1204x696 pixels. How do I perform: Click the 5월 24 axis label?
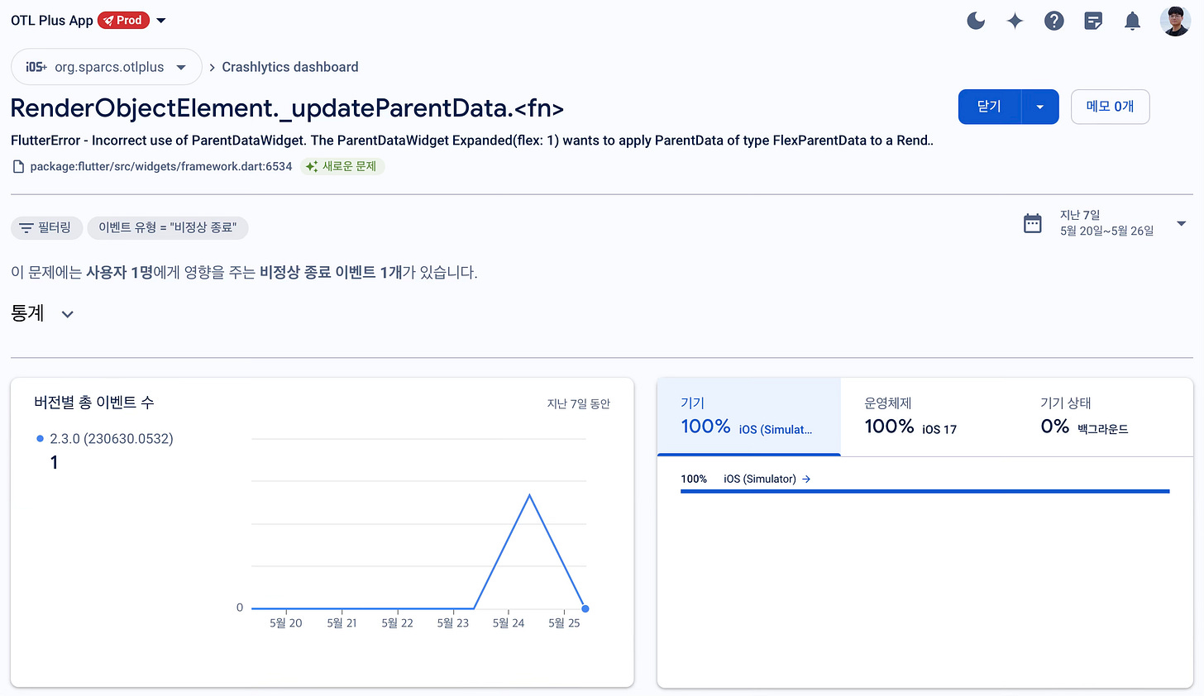pyautogui.click(x=509, y=623)
